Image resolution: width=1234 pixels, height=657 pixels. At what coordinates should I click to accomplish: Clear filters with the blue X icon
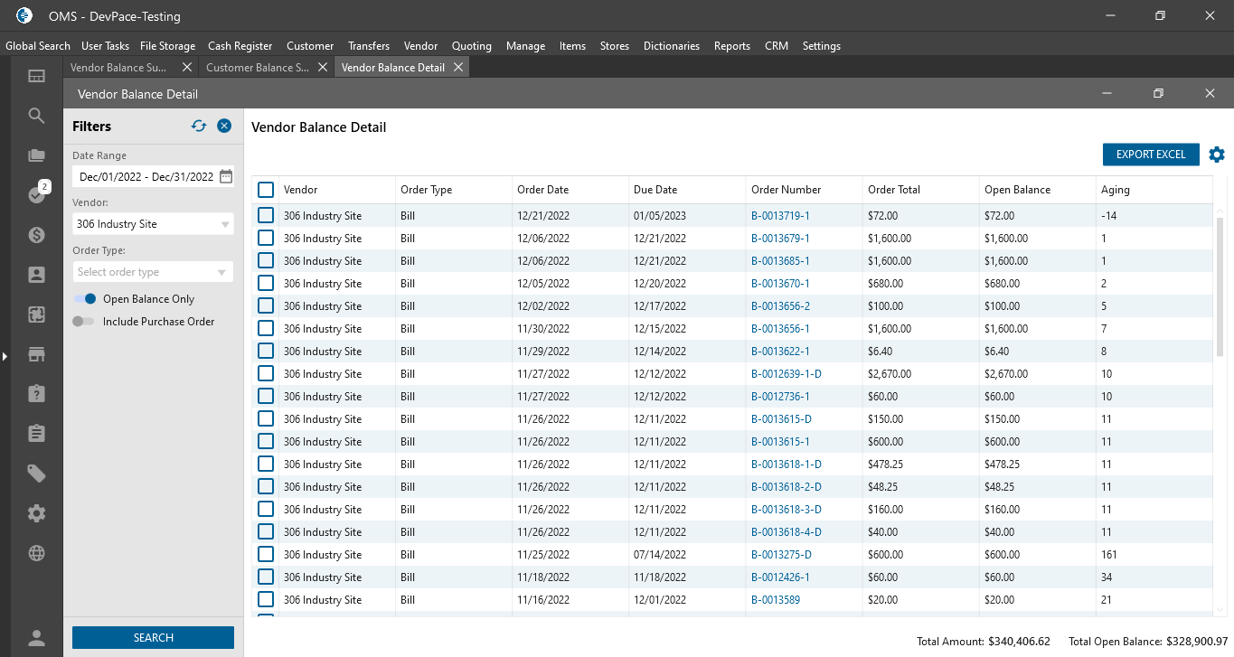(224, 127)
